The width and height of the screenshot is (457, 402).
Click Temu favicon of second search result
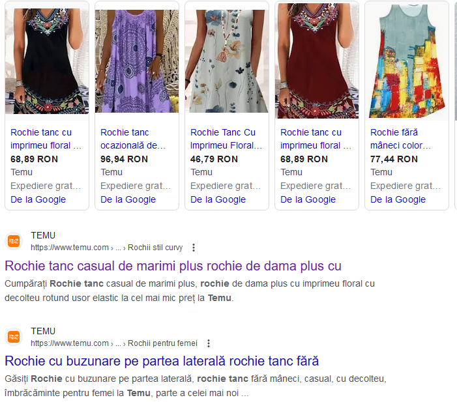pos(14,337)
